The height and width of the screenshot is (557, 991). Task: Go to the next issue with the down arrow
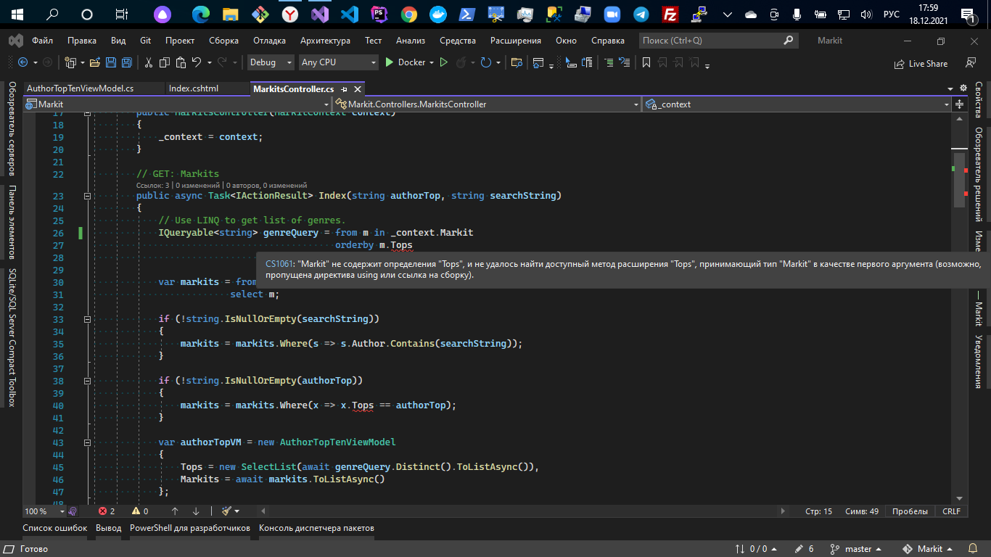click(197, 511)
